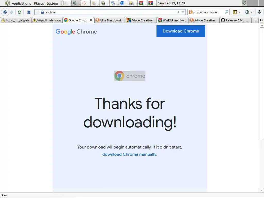This screenshot has height=198, width=264.
Task: Click the 'Done' status bar text
Action: tap(4, 195)
